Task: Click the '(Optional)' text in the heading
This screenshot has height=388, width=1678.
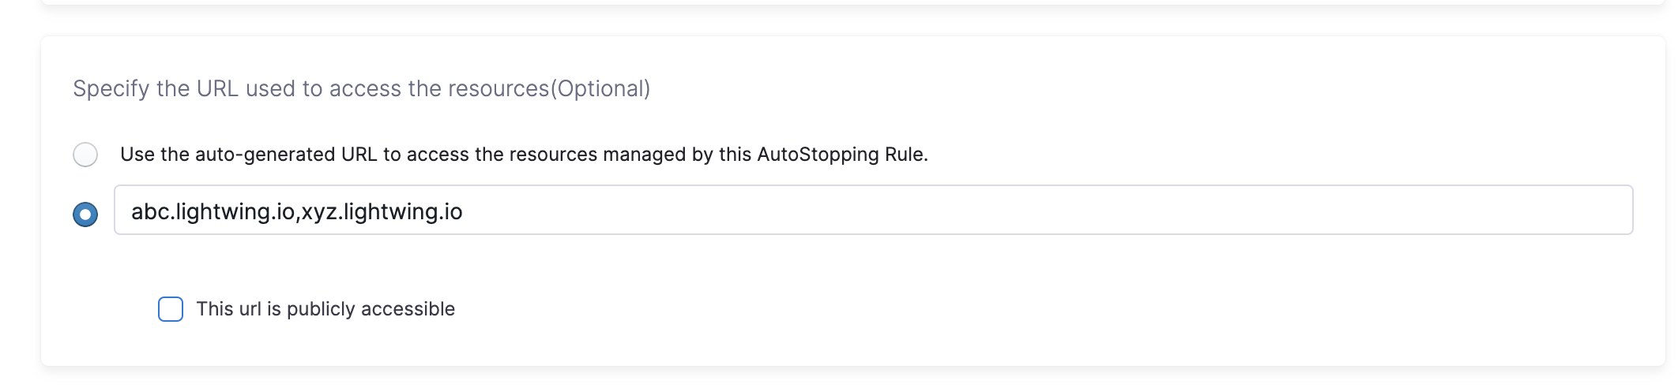Action: [x=600, y=88]
